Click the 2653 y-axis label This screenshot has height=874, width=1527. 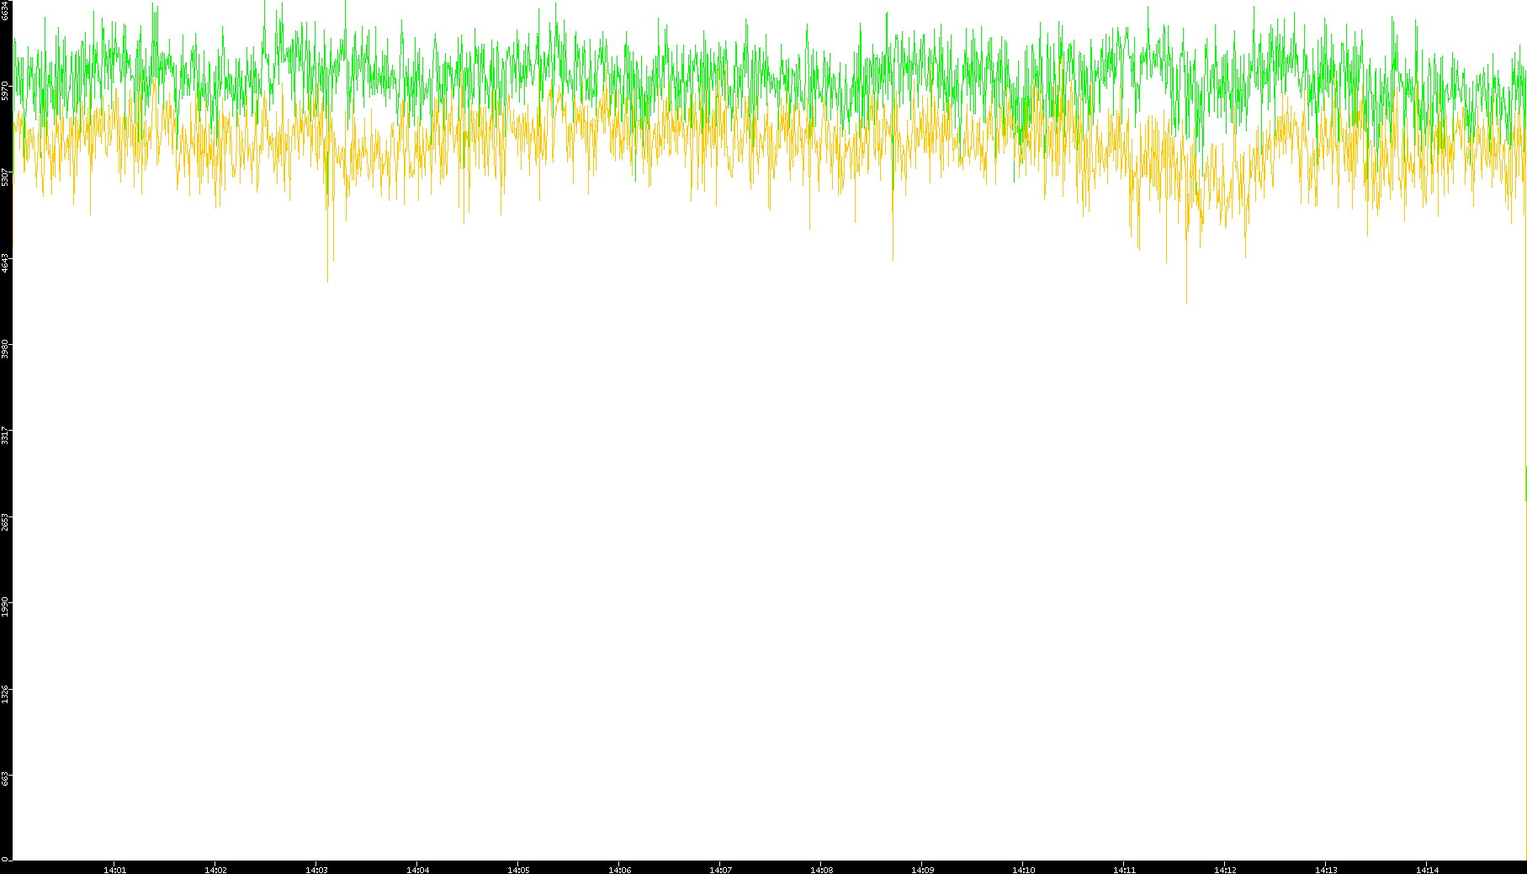(x=5, y=522)
